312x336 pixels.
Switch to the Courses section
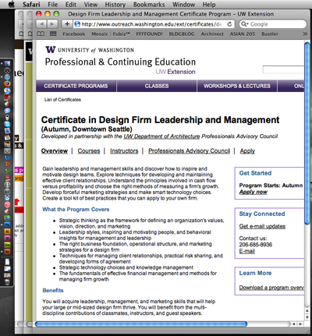[x=89, y=151]
